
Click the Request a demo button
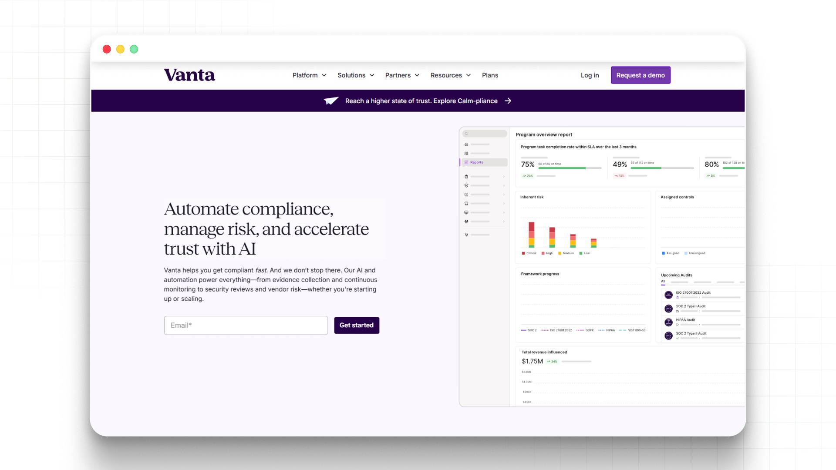click(x=640, y=75)
